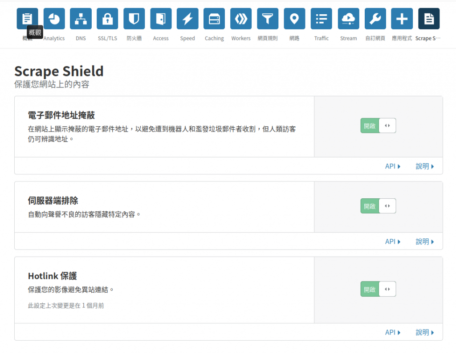456x354 pixels.
Task: Select the 網頁規則 tab label
Action: pyautogui.click(x=268, y=38)
